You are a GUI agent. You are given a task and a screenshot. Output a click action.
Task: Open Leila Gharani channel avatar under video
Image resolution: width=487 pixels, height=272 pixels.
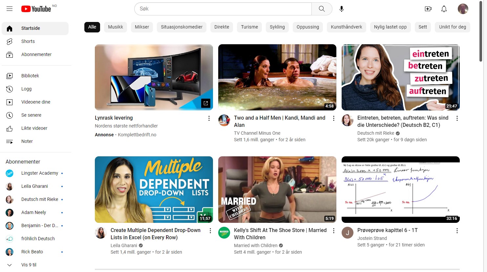(101, 233)
